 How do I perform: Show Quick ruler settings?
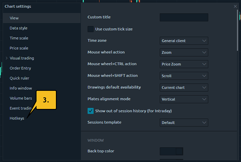coord(19,78)
